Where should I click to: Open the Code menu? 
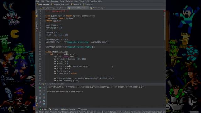(x=62, y=1)
